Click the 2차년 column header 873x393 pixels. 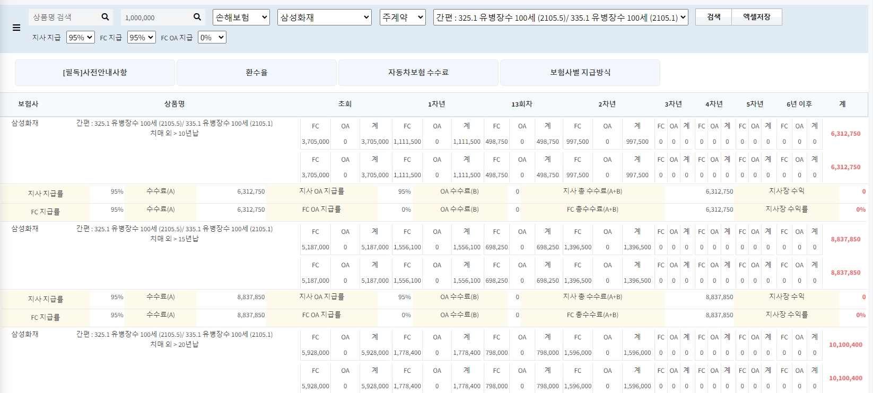[x=607, y=104]
